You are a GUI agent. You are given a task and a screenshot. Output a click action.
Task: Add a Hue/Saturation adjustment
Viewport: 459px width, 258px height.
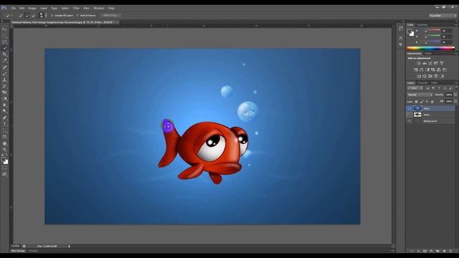pos(416,70)
